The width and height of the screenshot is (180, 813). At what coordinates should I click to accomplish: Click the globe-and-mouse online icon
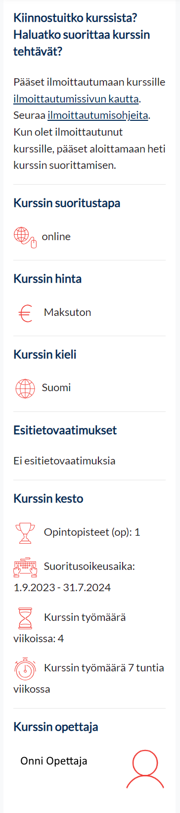pos(25,237)
